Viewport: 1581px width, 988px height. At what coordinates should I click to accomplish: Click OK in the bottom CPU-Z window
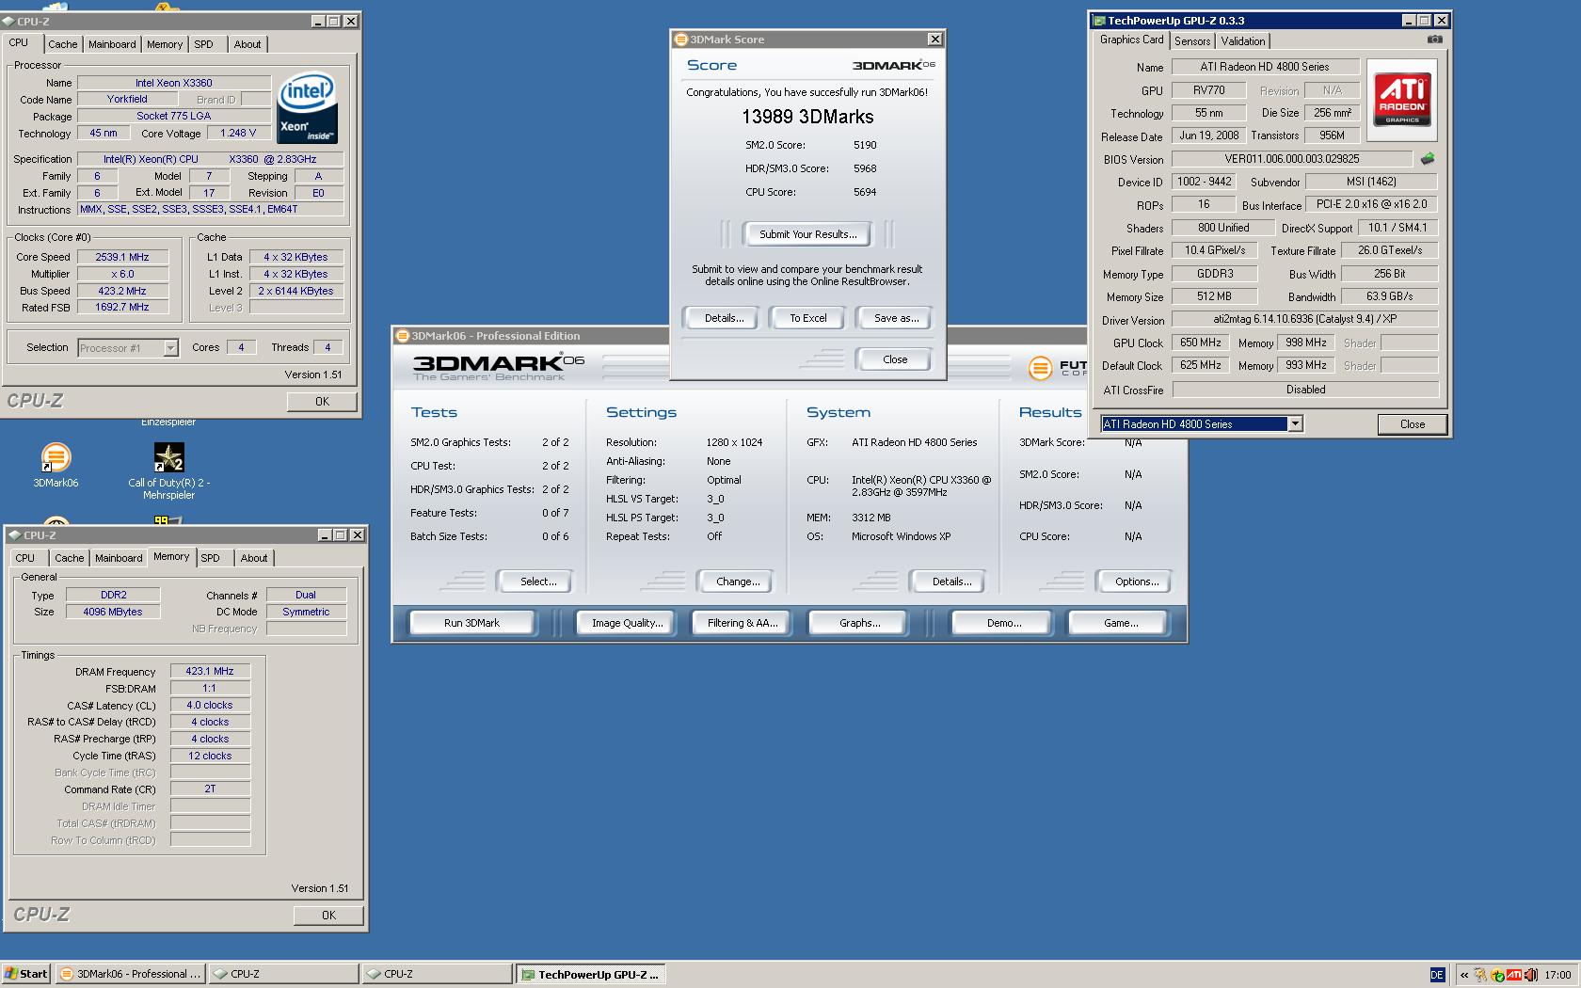(x=328, y=916)
